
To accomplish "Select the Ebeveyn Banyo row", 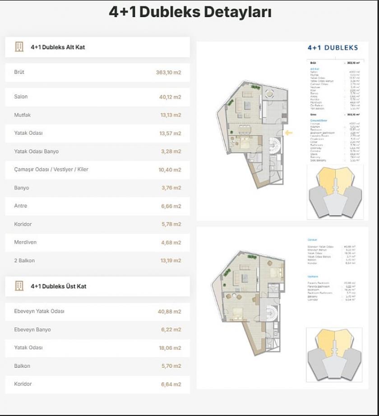I will click(97, 329).
